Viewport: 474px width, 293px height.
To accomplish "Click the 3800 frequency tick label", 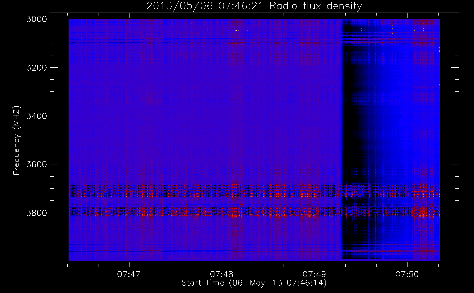I will 37,213.
